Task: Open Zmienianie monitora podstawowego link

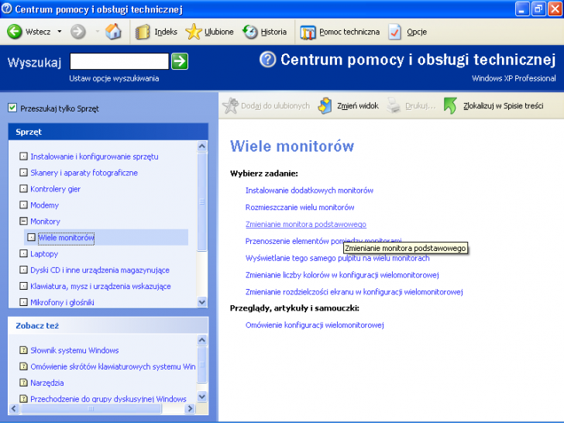Action: point(306,224)
